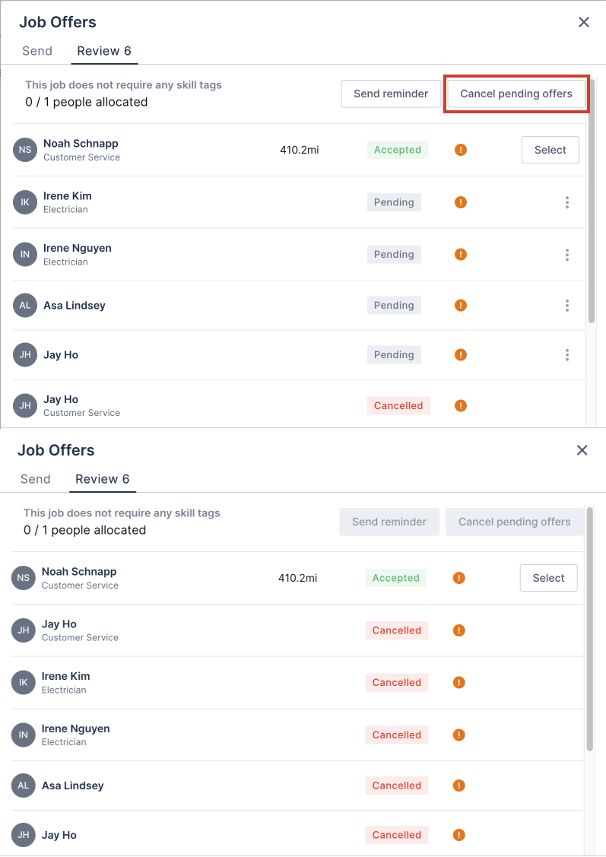
Task: Click the enabled Send reminder button
Action: tap(391, 94)
